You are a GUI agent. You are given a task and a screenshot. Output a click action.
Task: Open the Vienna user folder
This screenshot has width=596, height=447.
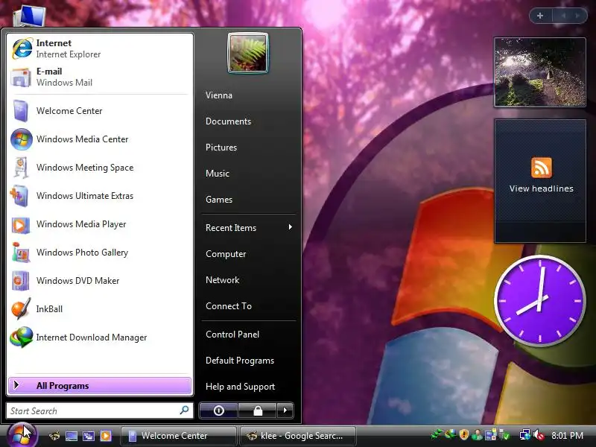(248, 95)
